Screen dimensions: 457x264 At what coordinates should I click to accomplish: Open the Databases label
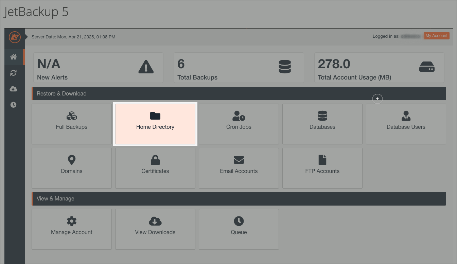(x=322, y=127)
